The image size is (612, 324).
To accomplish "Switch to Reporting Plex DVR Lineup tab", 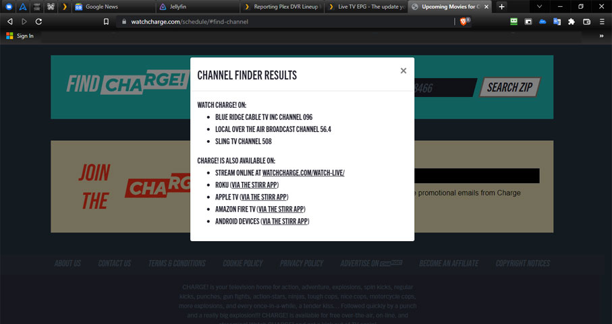I will pos(283,7).
